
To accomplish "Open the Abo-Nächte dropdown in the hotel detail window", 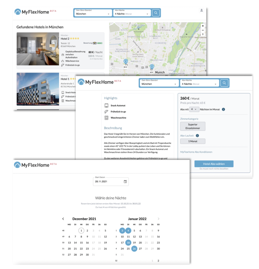I will click(199, 83).
